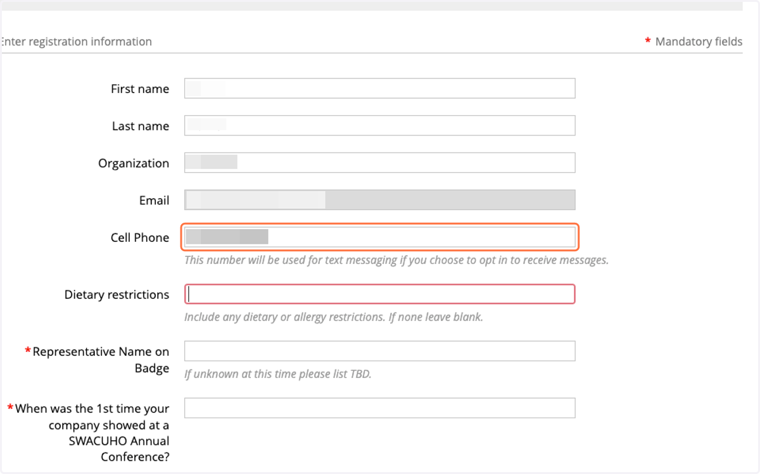Click the 'Representative Name on Badge' label
This screenshot has height=474, width=760.
coord(97,359)
